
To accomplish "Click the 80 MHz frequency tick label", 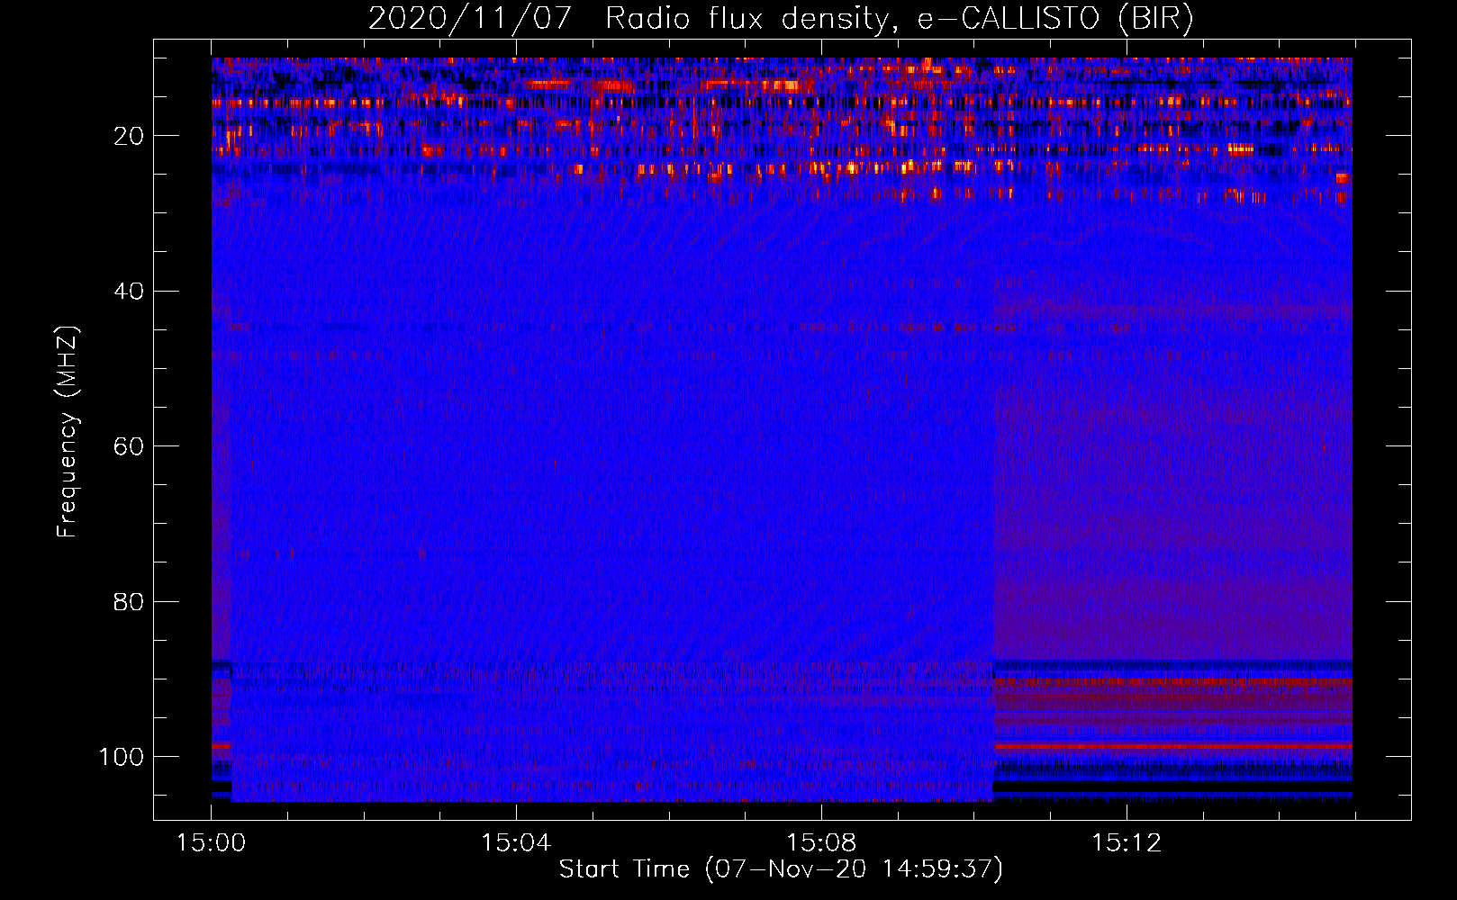I will point(129,601).
